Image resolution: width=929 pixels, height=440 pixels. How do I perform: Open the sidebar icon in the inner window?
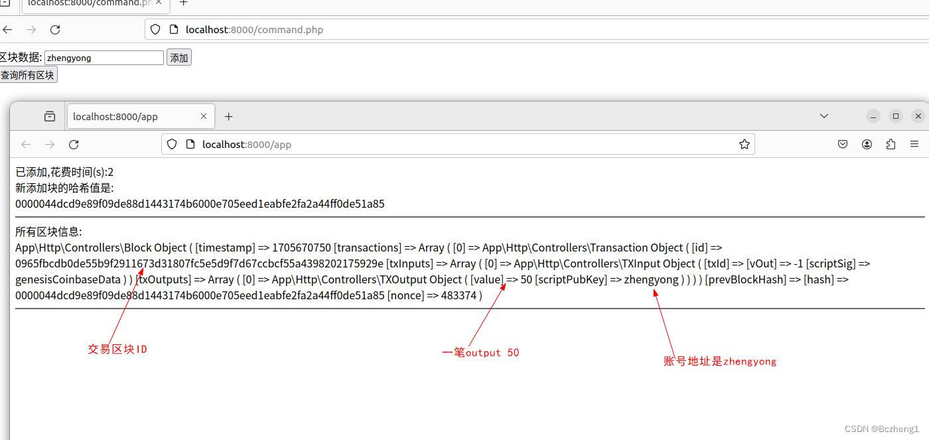pos(50,115)
